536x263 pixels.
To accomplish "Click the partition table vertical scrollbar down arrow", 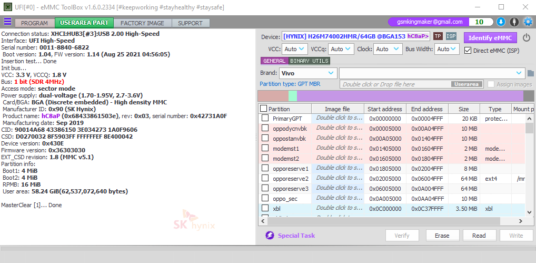I will click(529, 212).
